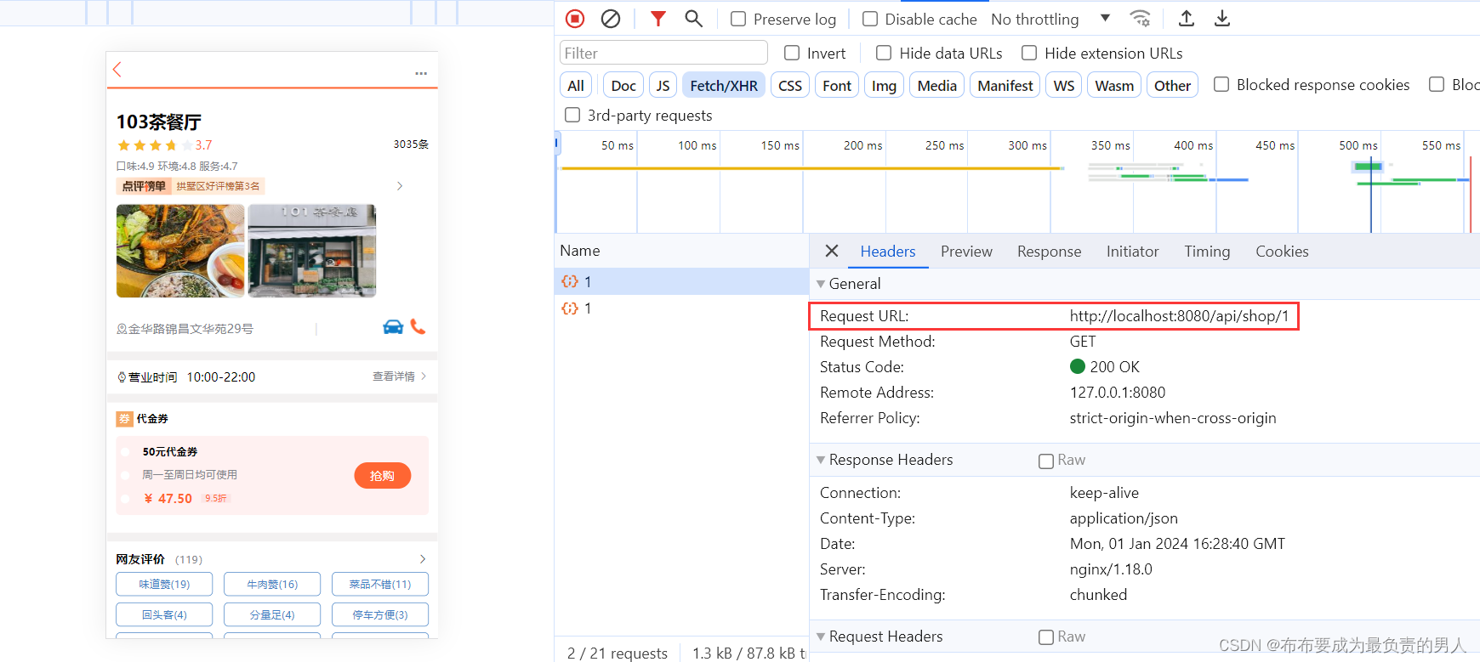Screen dimensions: 1480x662
Task: Filter requests by Doc
Action: click(x=623, y=85)
